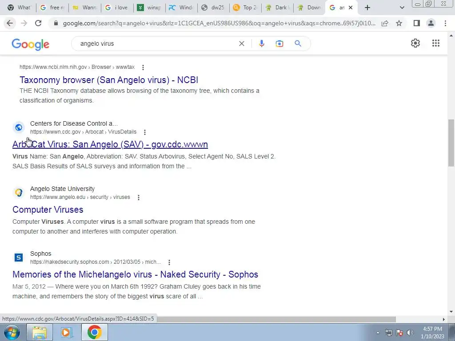Open Memories of the Michelangelo virus link
This screenshot has height=341, width=455.
pos(135,274)
